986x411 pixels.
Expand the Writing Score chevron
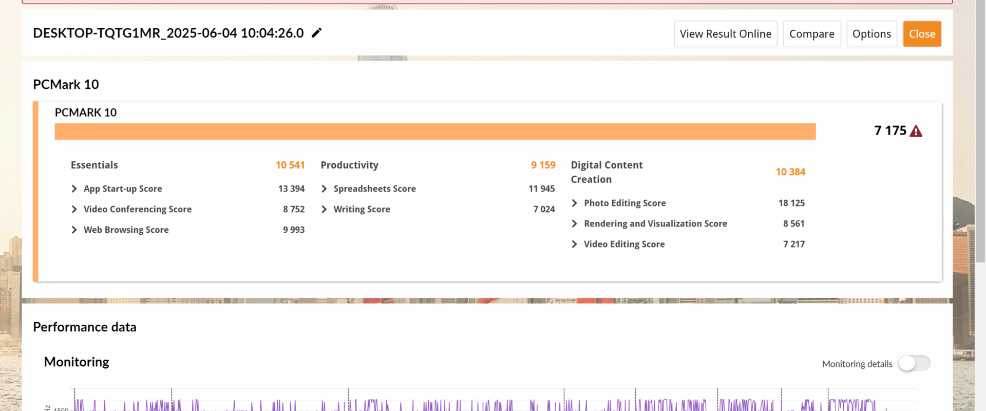tap(324, 209)
